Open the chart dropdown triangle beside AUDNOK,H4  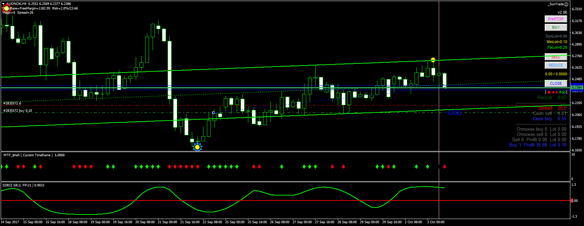3,4
